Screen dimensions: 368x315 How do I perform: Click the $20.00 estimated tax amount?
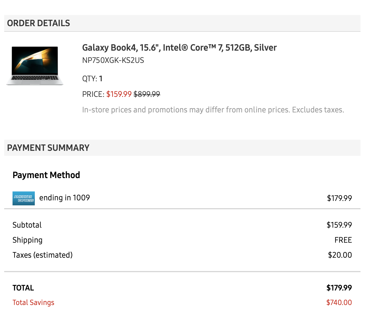(x=340, y=255)
